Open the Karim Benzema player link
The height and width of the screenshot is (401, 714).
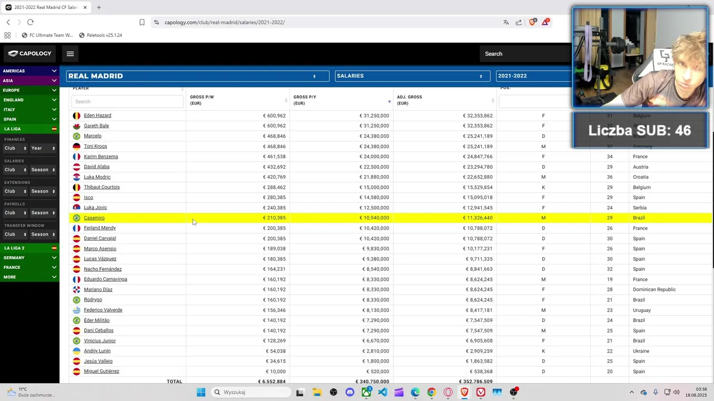pyautogui.click(x=101, y=157)
